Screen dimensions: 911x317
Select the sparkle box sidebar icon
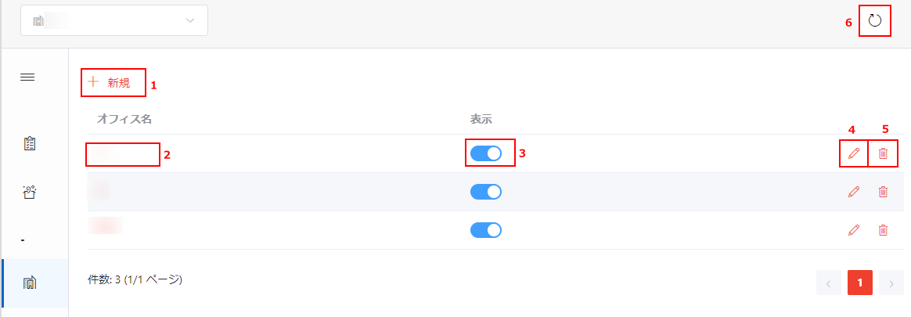[x=31, y=193]
